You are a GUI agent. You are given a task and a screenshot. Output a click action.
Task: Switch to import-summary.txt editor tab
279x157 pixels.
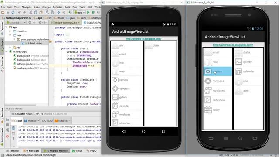point(65,23)
